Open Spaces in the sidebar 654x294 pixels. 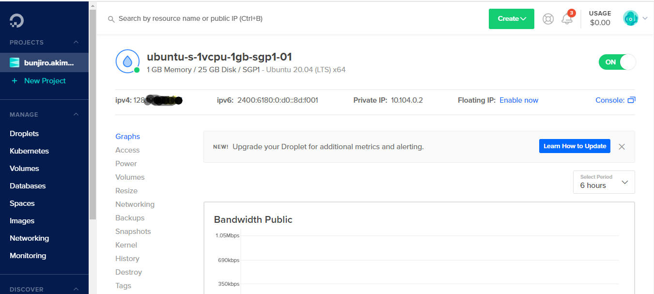(22, 203)
